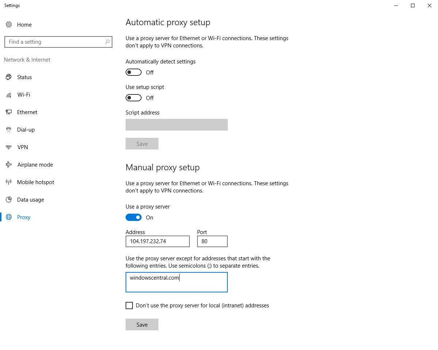Click the Wi-Fi signal icon
Viewport: 438px width, 350px height.
tap(9, 94)
